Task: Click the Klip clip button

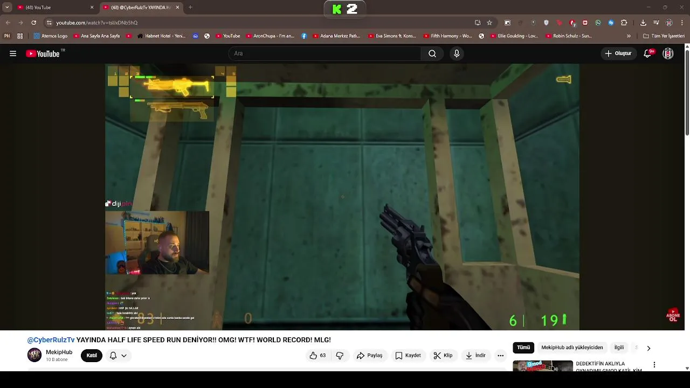Action: pyautogui.click(x=443, y=355)
